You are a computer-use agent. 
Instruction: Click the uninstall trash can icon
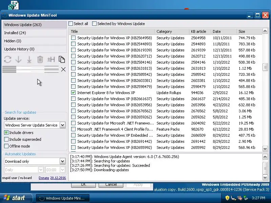tap(40, 60)
